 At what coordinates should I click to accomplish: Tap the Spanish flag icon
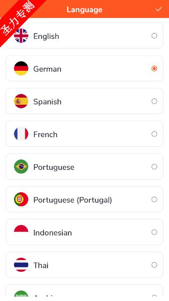click(21, 101)
